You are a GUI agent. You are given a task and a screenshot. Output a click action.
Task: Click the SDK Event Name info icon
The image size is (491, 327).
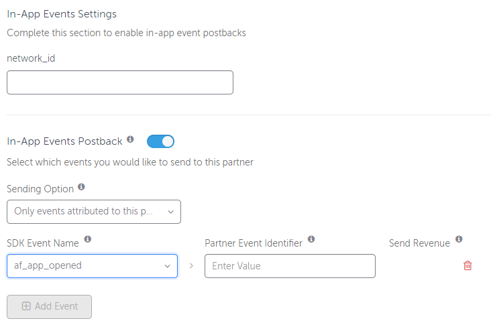click(88, 239)
